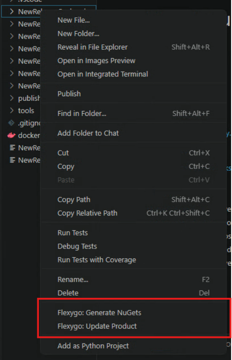
Task: Click Publish in the context menu
Action: tap(69, 93)
